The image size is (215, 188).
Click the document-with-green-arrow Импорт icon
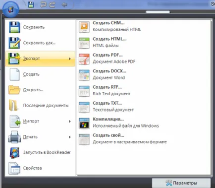pos(15,121)
